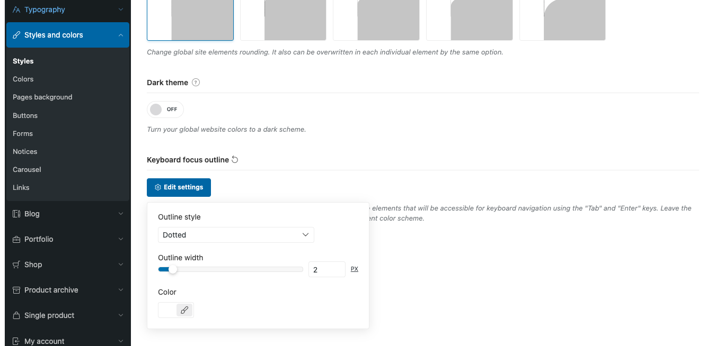Click the Shop cart icon
Screen dimensions: 706x346
[16, 265]
